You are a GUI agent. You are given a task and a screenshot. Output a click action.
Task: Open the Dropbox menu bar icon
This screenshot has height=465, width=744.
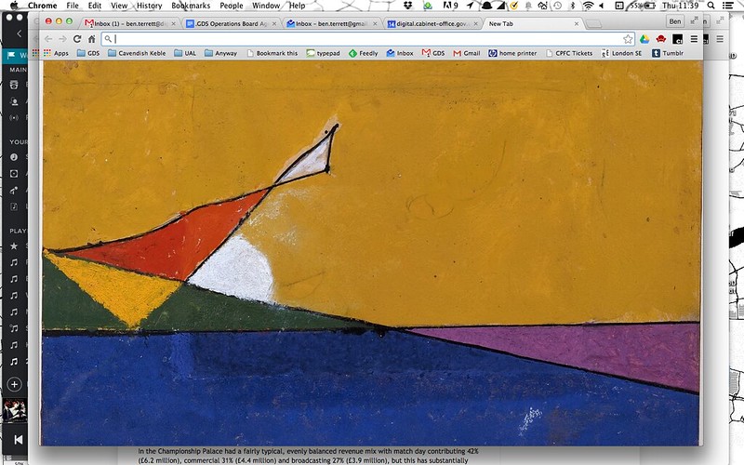pos(411,6)
